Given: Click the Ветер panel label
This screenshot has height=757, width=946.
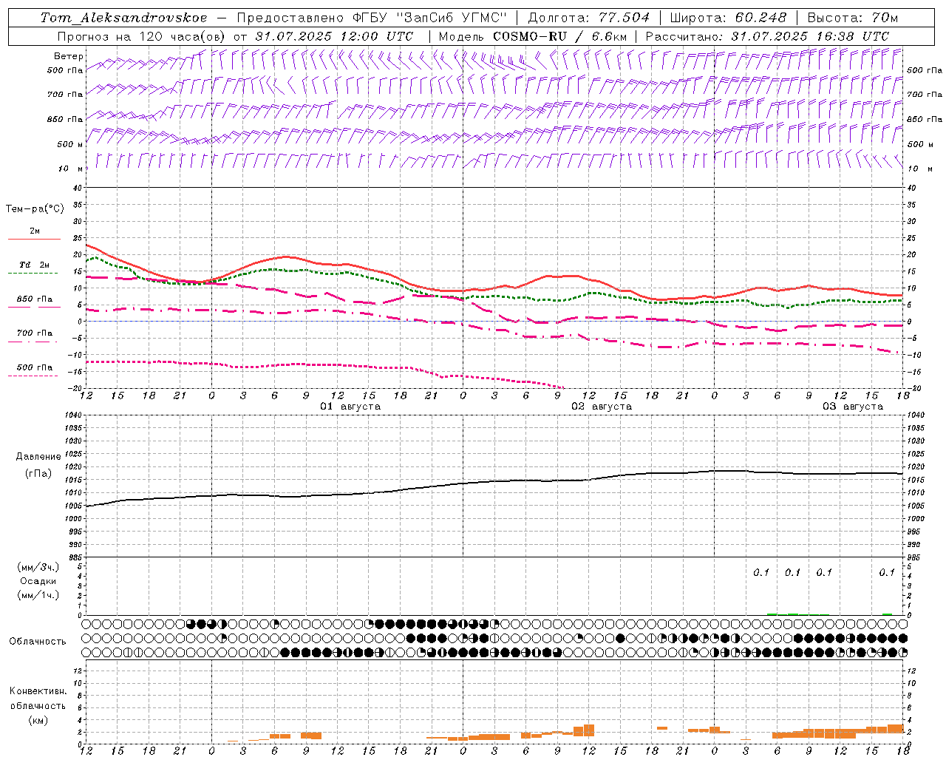Looking at the screenshot, I should [x=69, y=56].
